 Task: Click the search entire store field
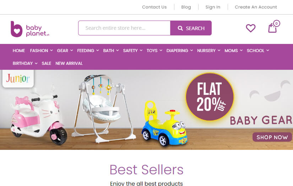124,28
